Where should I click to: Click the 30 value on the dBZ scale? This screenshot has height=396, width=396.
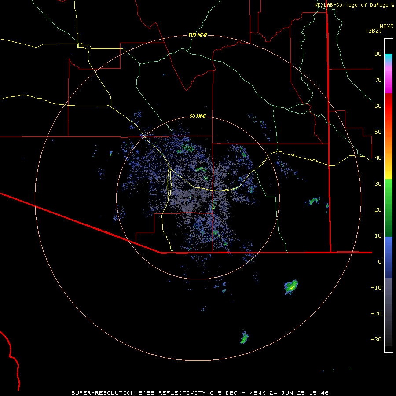click(x=378, y=183)
